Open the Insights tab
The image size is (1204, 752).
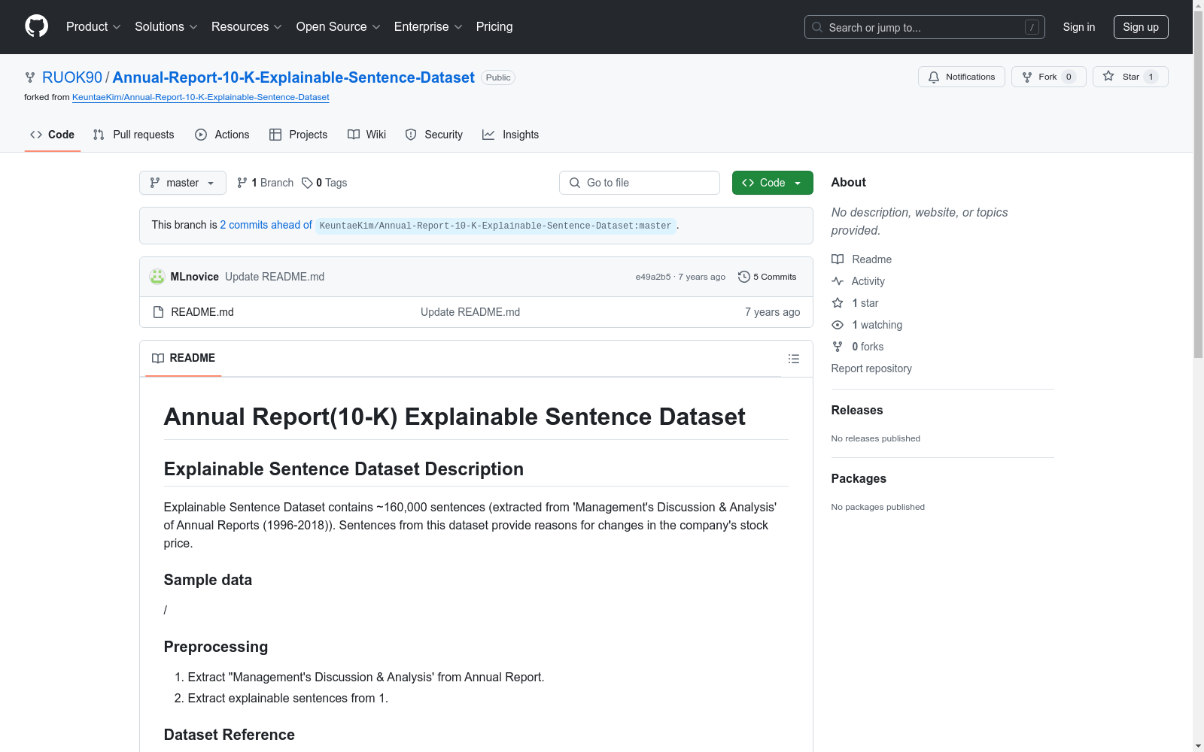511,135
